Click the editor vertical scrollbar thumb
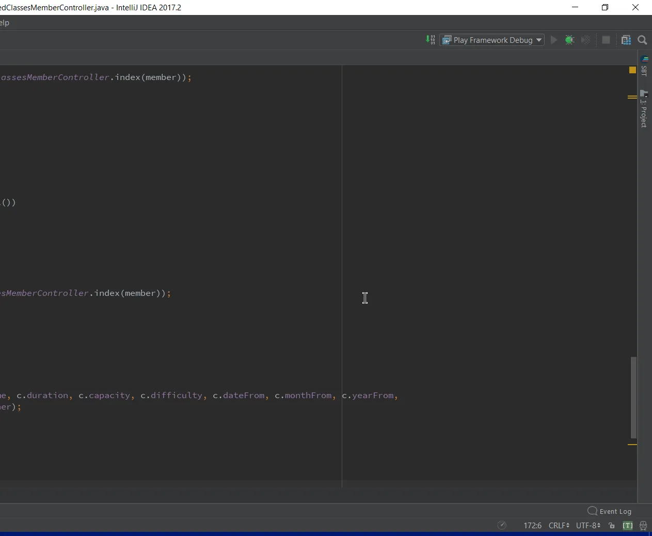 point(633,398)
